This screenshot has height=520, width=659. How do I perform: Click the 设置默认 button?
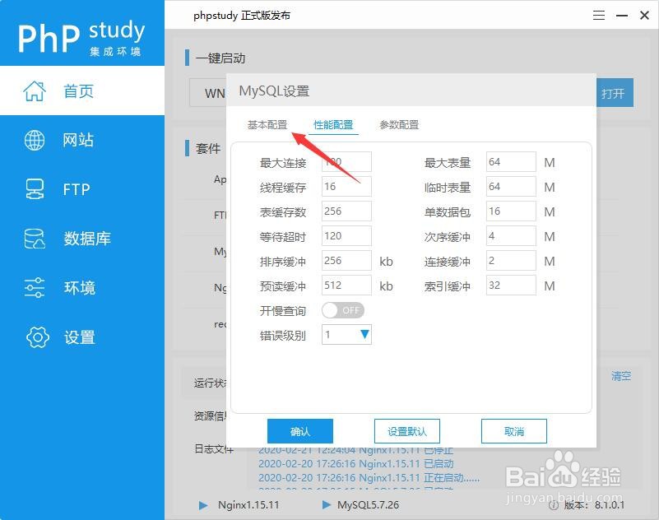tap(406, 431)
